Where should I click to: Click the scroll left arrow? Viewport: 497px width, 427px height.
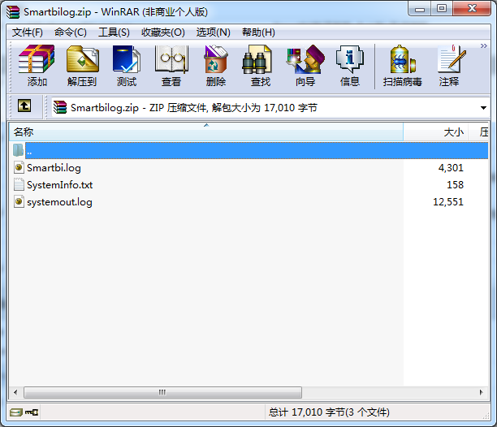tap(15, 392)
